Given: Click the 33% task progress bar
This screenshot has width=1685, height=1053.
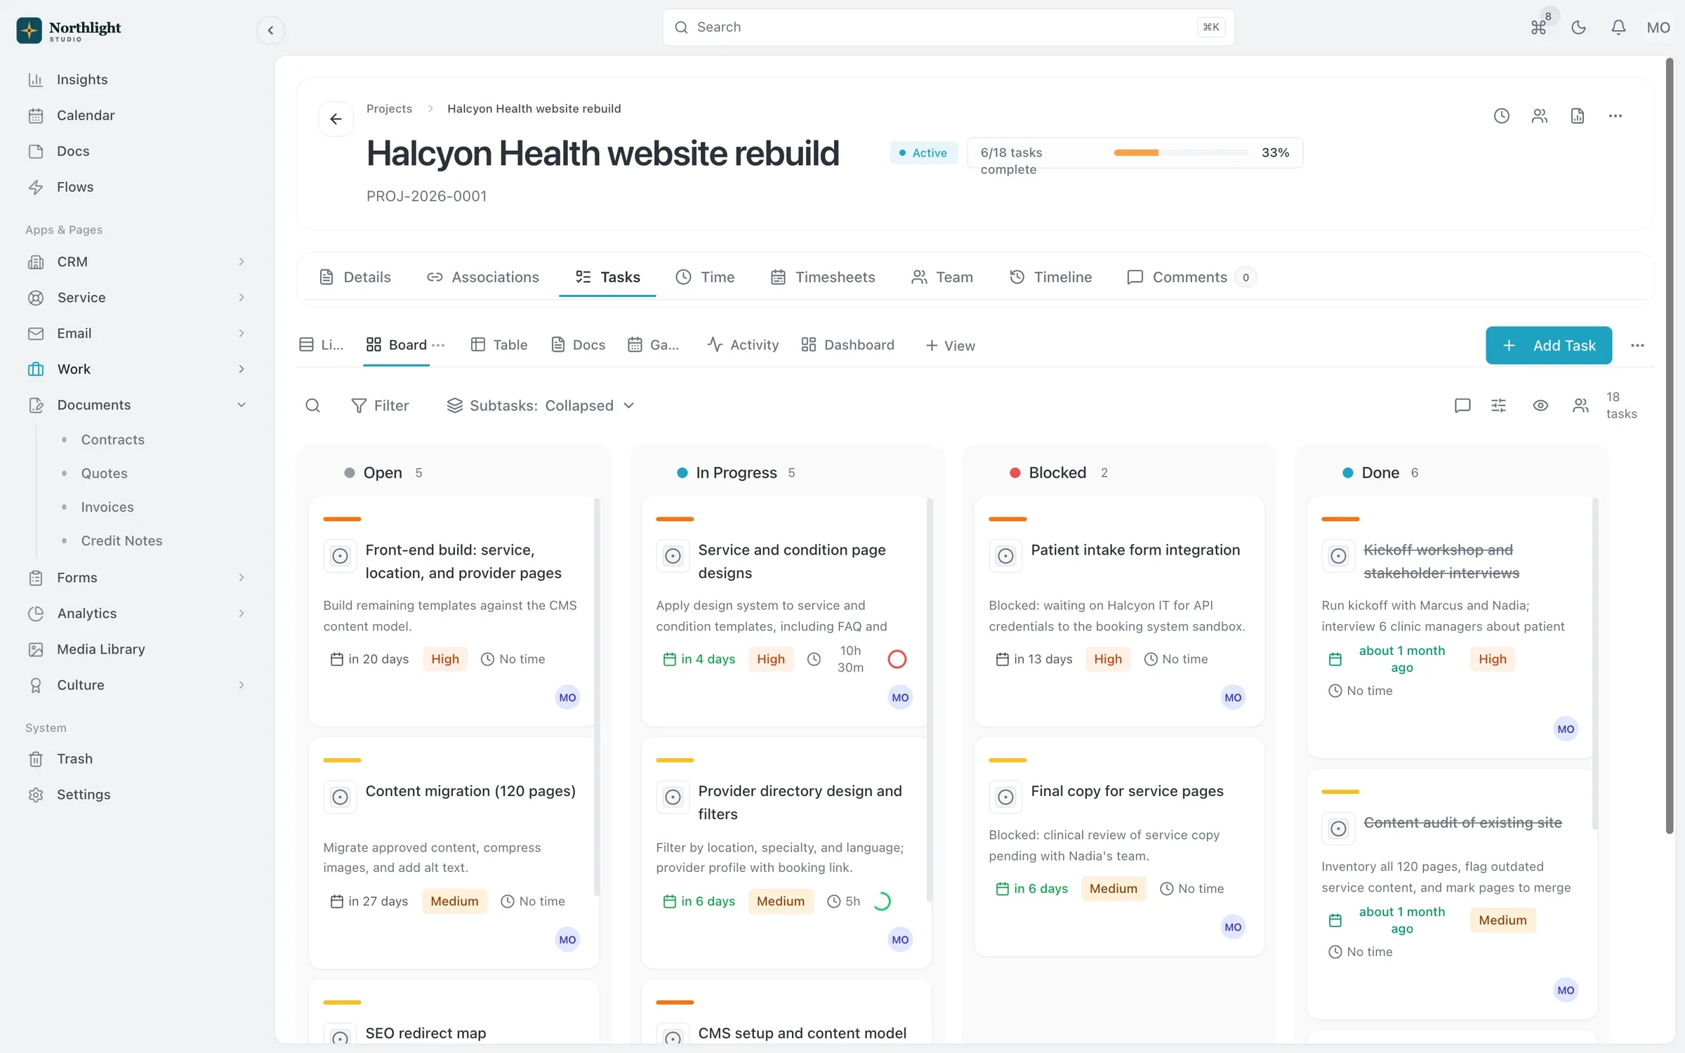Looking at the screenshot, I should click(x=1181, y=152).
